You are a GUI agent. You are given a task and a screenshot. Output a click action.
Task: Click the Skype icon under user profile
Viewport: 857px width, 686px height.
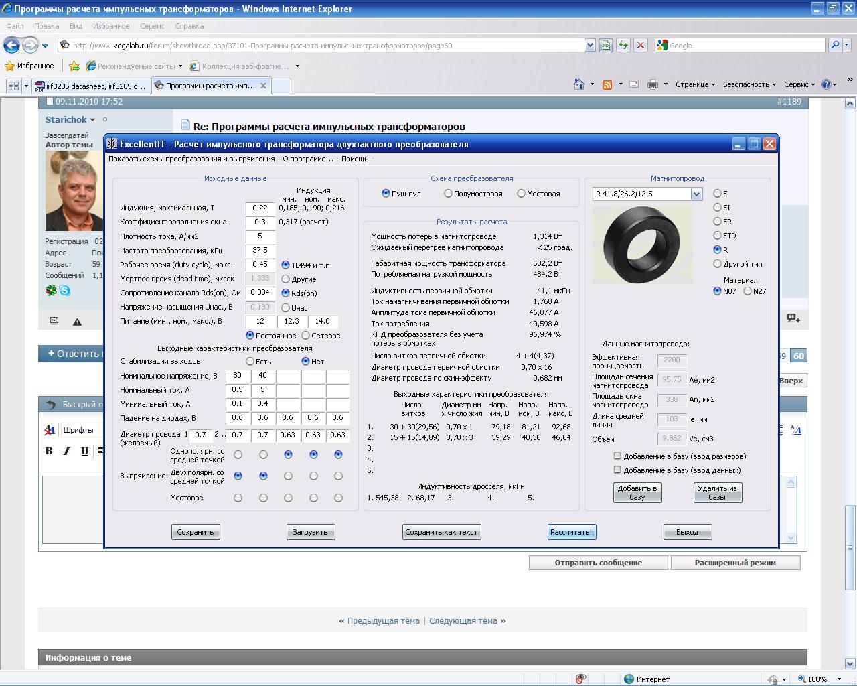pyautogui.click(x=64, y=290)
